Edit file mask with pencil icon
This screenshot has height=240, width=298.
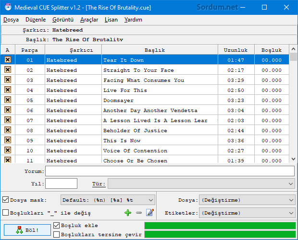150,213
